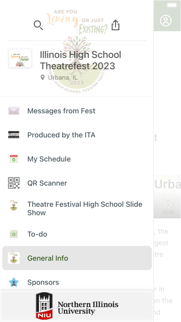Screen dimensions: 181x322
Task: Tap the Illinois Theatre Association logo icon
Action: point(13,135)
